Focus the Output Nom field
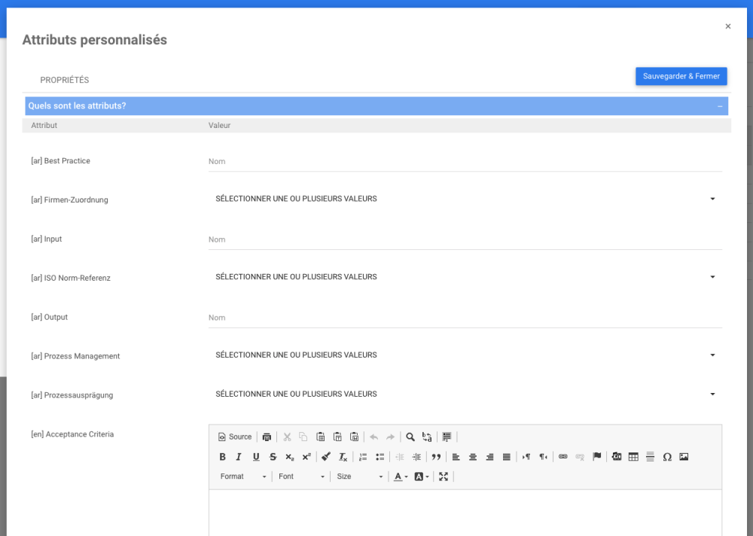Screen dimensions: 753x536 click(465, 318)
